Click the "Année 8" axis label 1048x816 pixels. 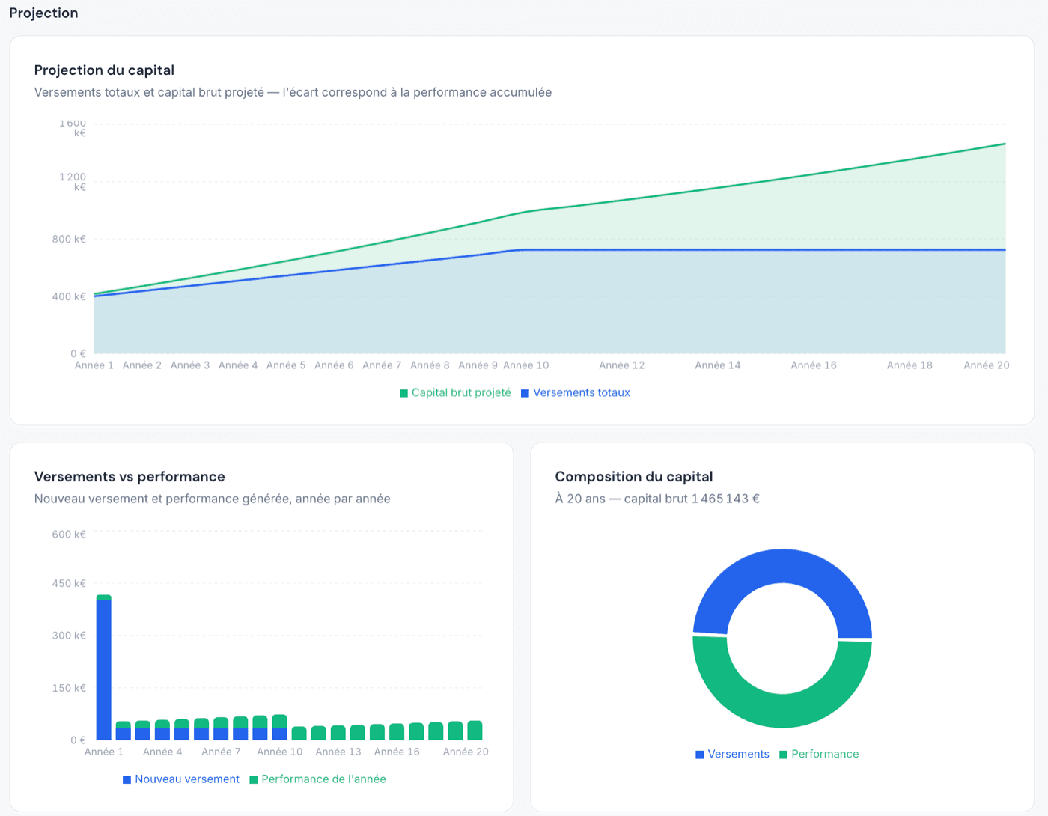[430, 365]
